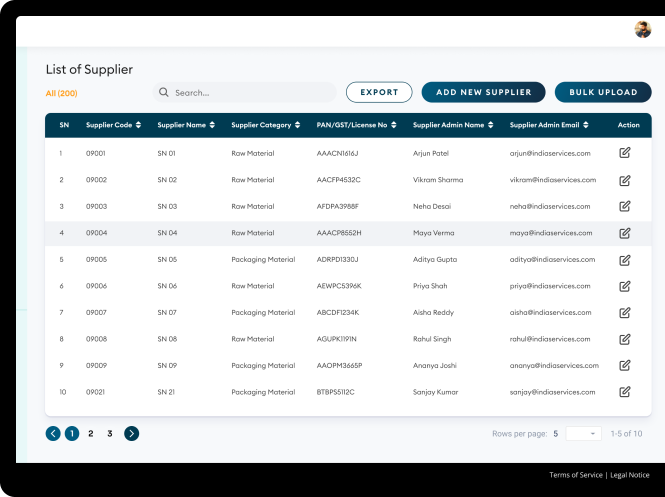Go to the next page arrow

pyautogui.click(x=131, y=433)
